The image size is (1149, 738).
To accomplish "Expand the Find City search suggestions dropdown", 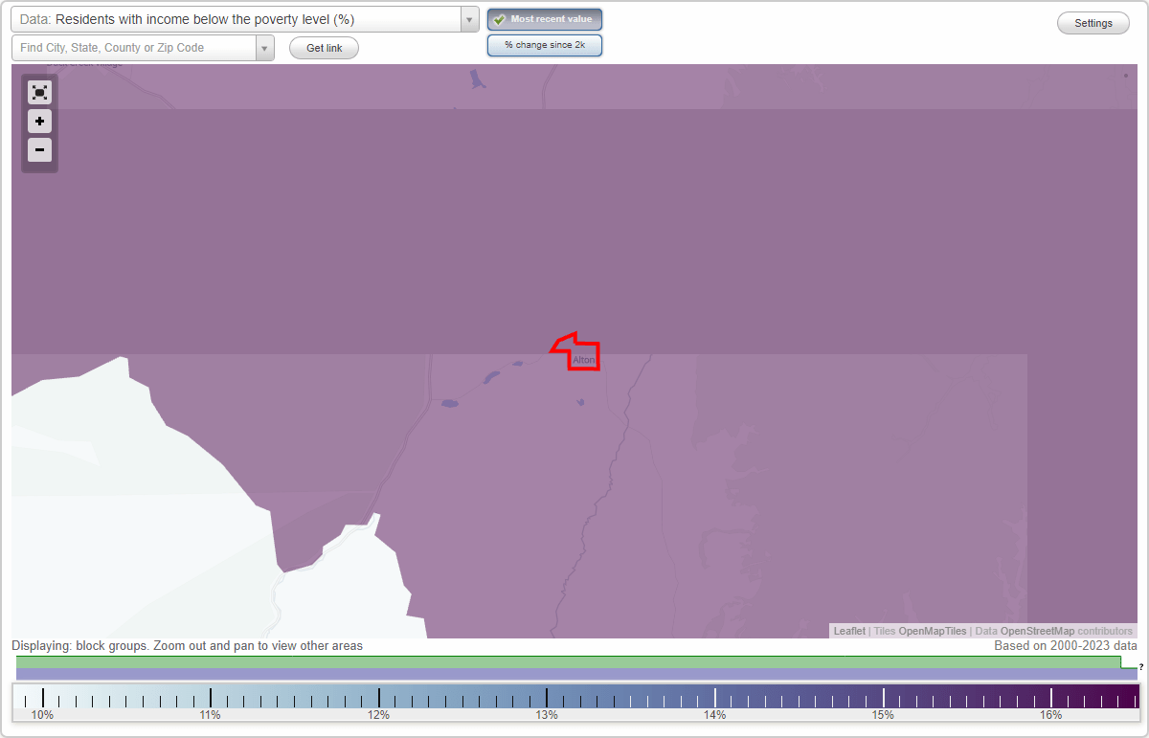I will point(265,46).
